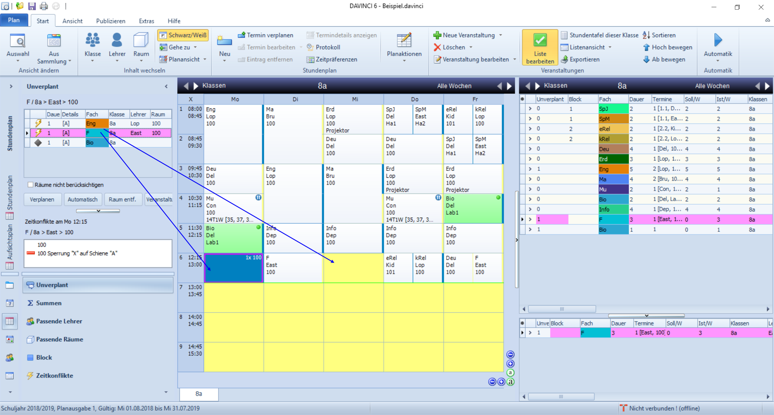Click Exportieren
This screenshot has width=774, height=415.
coord(580,59)
